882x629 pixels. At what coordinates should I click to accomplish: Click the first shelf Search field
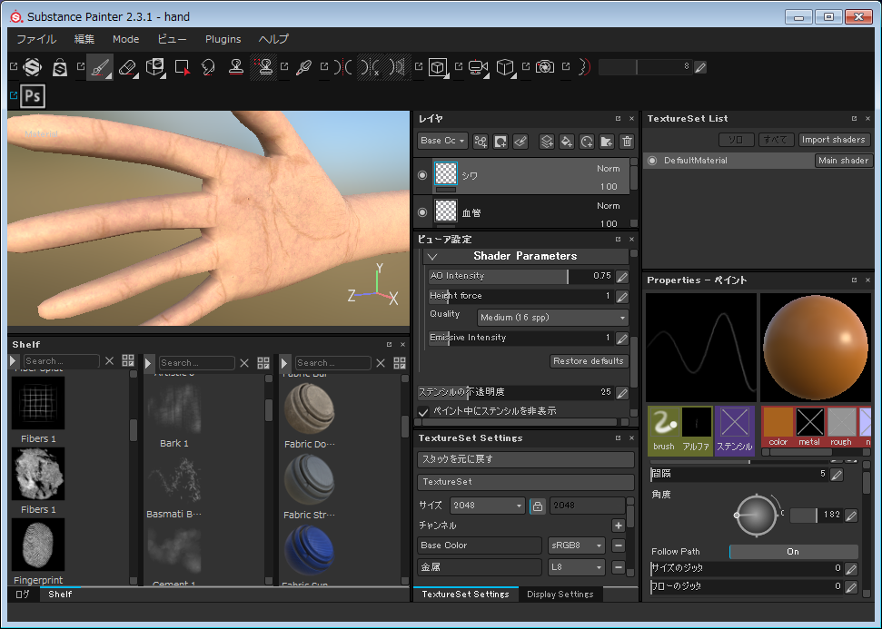pos(61,361)
